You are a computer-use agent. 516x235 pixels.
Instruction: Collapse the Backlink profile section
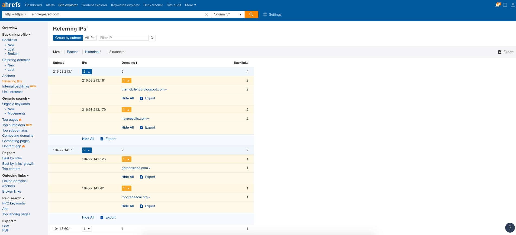(x=17, y=35)
